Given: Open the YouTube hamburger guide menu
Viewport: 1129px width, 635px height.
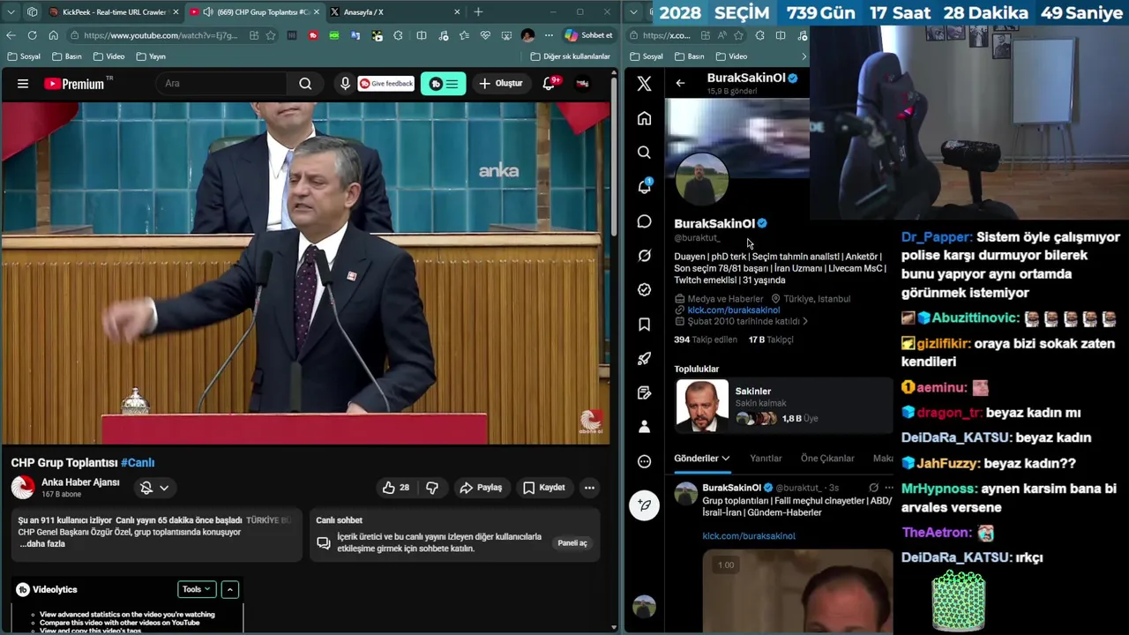Looking at the screenshot, I should [23, 84].
